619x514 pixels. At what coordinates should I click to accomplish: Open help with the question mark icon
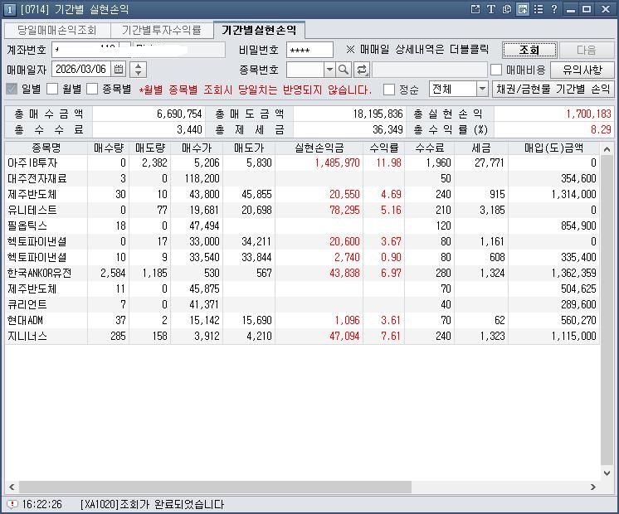coord(554,9)
